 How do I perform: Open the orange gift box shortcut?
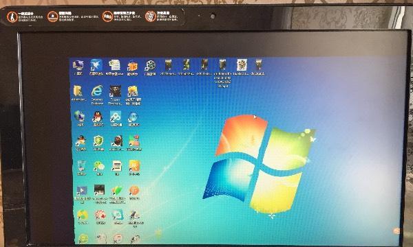pos(132,67)
